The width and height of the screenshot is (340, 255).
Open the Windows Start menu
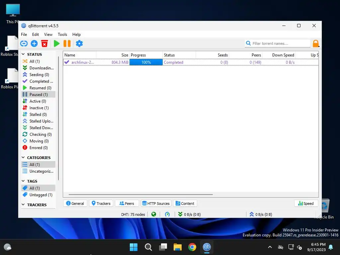tap(133, 247)
